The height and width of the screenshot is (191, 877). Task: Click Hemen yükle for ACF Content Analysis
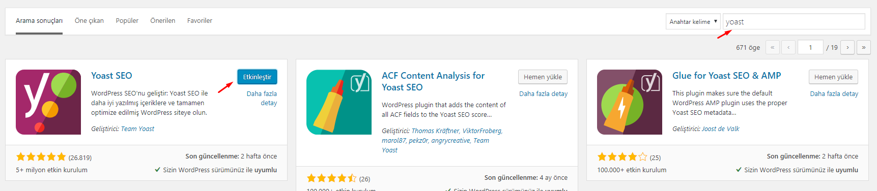[x=543, y=77]
